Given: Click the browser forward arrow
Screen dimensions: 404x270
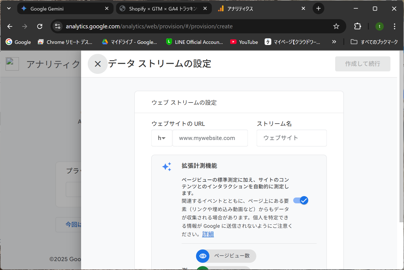Looking at the screenshot, I should 25,26.
